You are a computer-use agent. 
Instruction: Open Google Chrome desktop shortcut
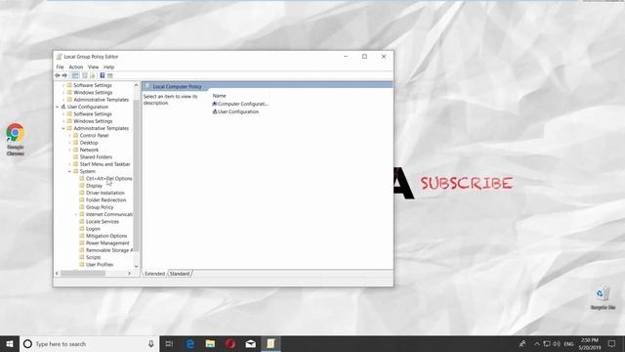(16, 139)
